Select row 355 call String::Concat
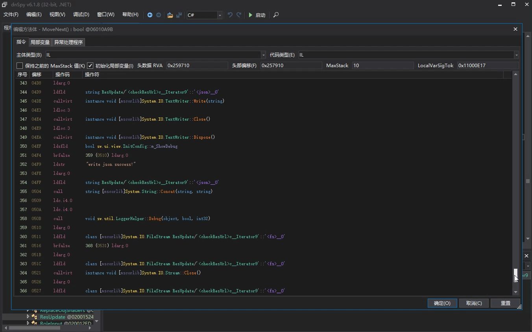The image size is (532, 332). [x=264, y=191]
